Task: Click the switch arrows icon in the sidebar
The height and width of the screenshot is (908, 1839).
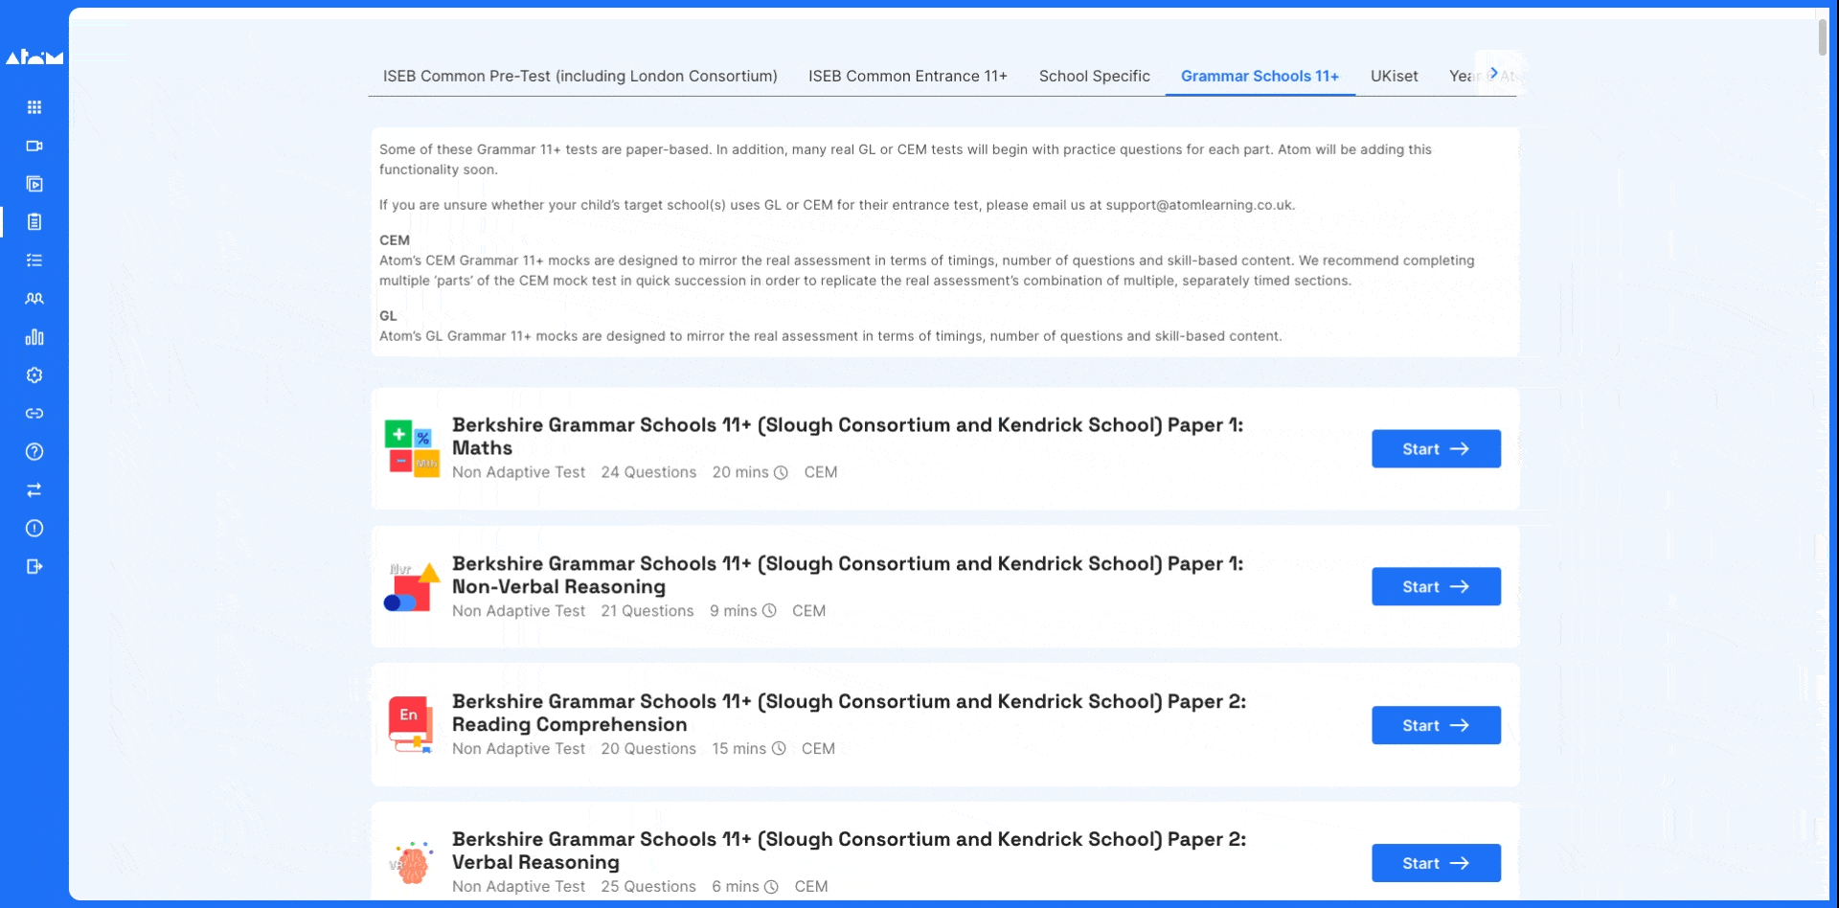Action: (x=34, y=490)
